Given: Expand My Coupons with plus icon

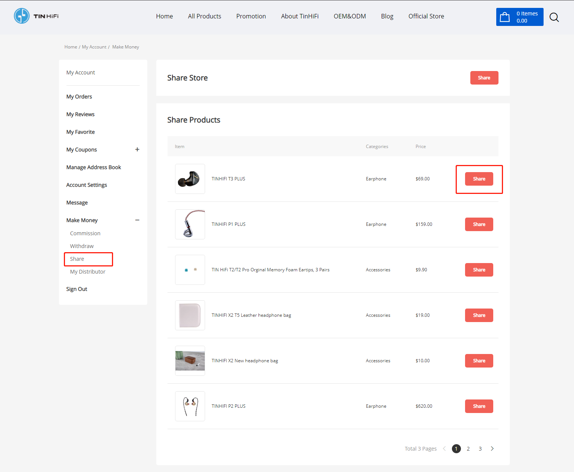Looking at the screenshot, I should click(137, 150).
